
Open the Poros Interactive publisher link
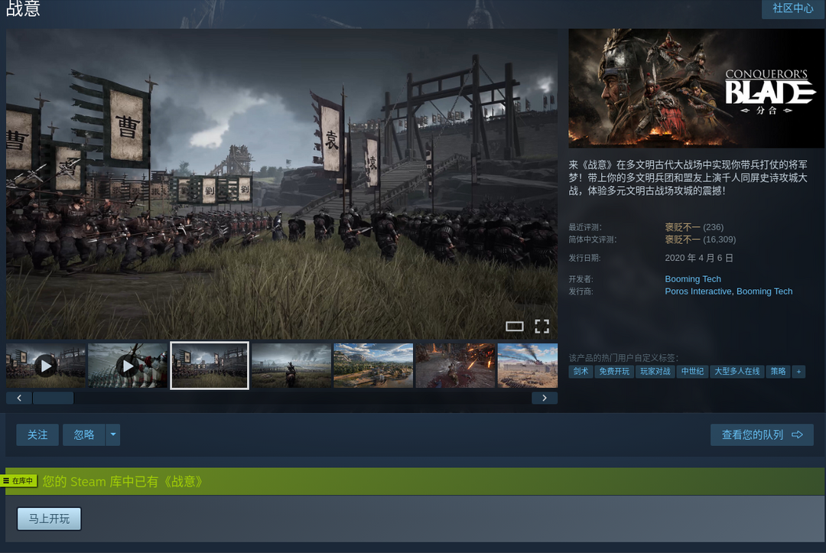[x=698, y=291]
